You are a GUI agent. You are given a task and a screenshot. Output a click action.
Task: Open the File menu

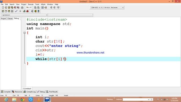click(2, 5)
